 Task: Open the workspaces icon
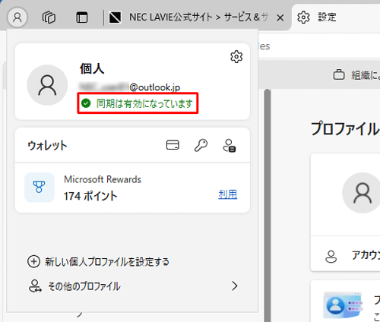coord(49,17)
